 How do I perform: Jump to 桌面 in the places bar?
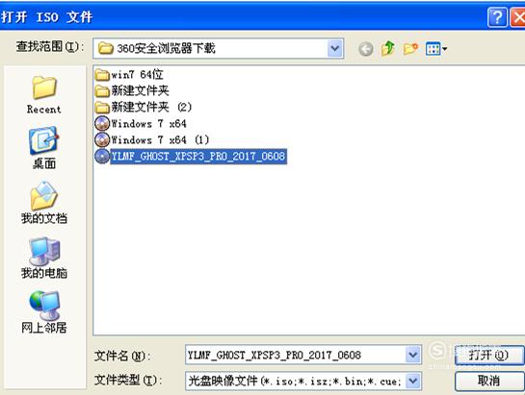tap(44, 148)
